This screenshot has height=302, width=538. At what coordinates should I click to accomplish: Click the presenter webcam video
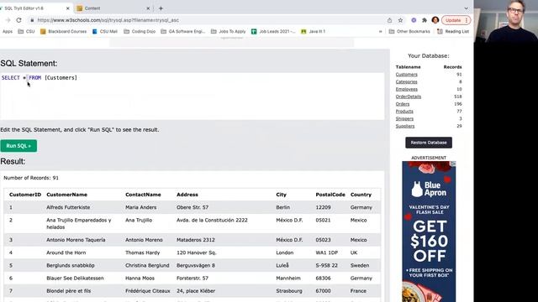click(506, 21)
